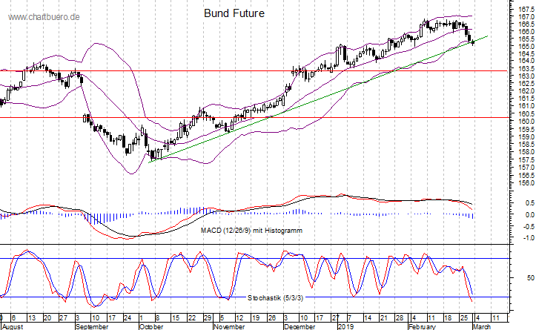The image size is (536, 330).
Task: Click the 164.0 price axis value
Action: pos(526,61)
